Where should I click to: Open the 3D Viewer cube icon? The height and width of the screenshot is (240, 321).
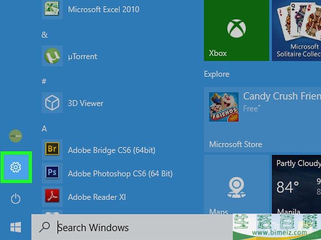[x=52, y=103]
